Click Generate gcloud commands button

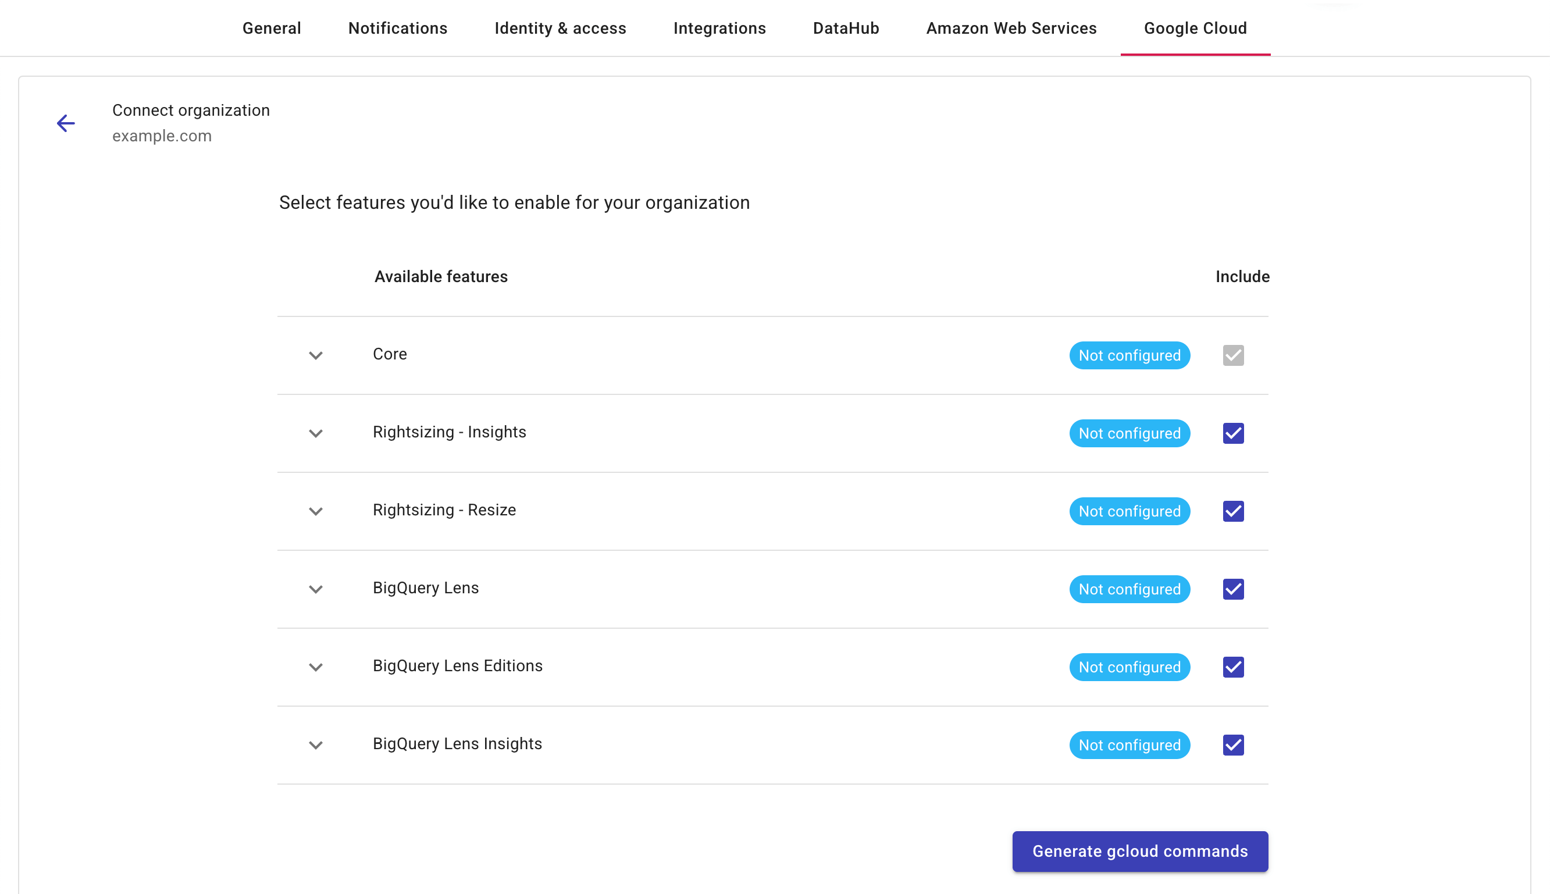pos(1140,852)
